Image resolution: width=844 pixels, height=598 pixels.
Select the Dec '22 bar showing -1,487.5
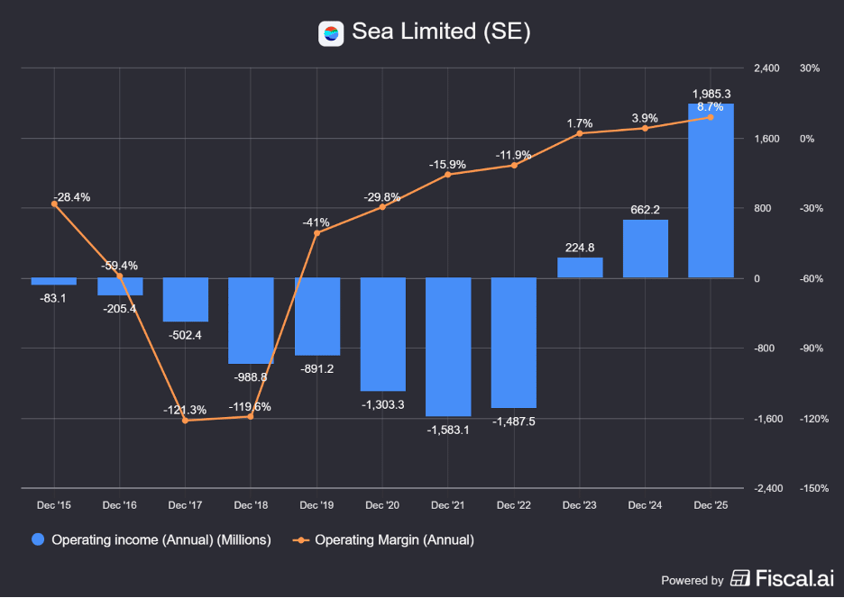pos(513,343)
